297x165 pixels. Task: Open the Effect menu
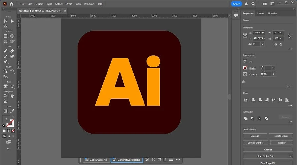69,4
